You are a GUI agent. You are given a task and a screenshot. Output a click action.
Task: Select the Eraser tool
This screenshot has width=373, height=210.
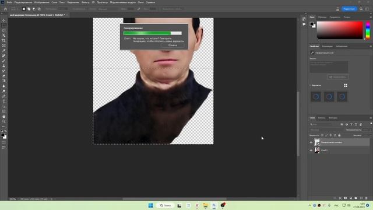click(3, 76)
